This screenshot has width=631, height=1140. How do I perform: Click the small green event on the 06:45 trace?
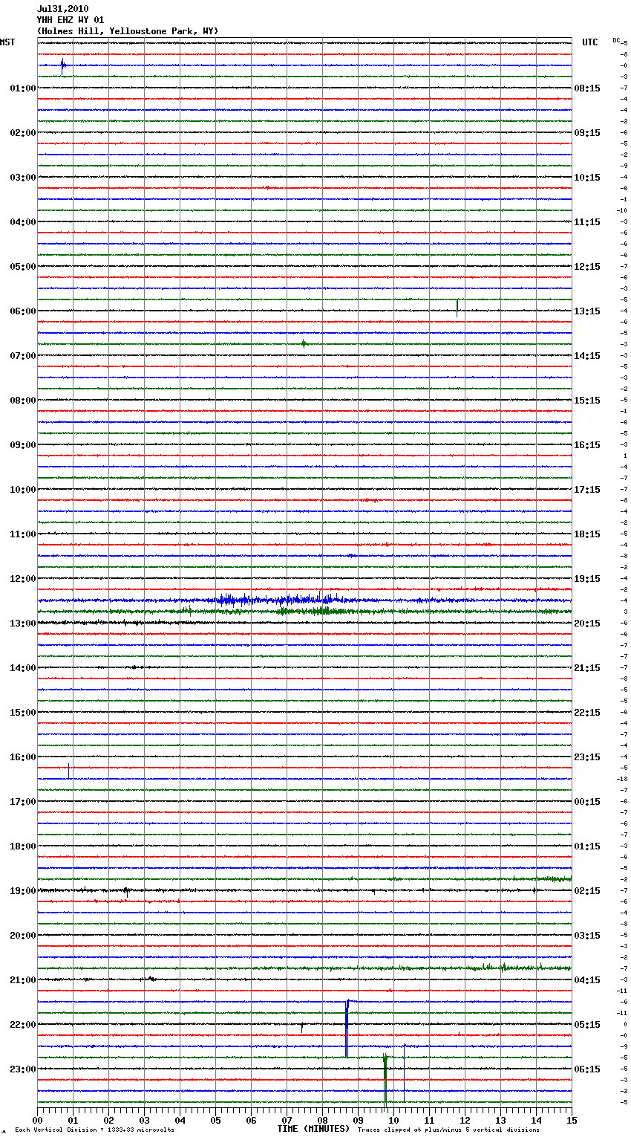[x=304, y=343]
